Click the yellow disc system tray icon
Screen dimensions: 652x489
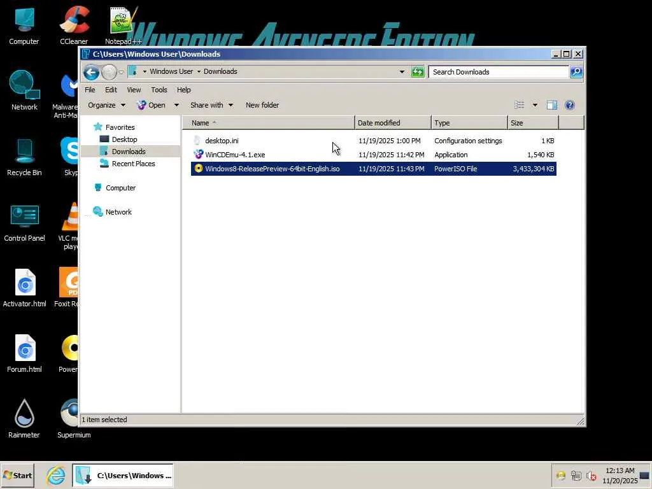(560, 475)
